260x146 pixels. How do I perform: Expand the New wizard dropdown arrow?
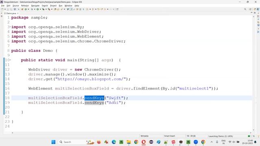[5, 9]
